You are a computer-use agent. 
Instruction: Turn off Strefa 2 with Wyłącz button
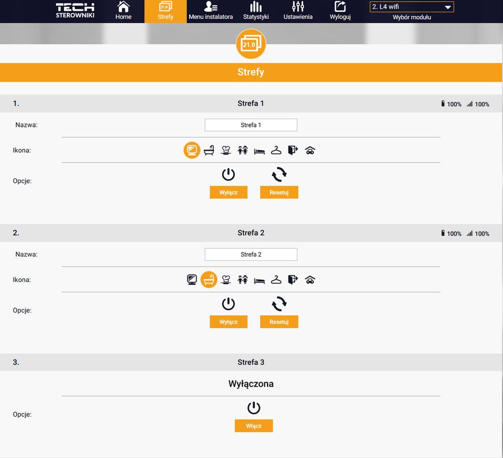(228, 321)
